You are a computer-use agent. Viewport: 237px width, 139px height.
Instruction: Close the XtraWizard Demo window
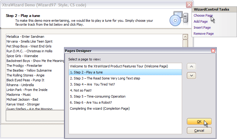tap(189, 5)
